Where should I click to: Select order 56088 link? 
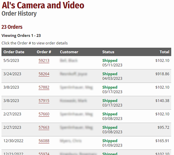(44, 141)
